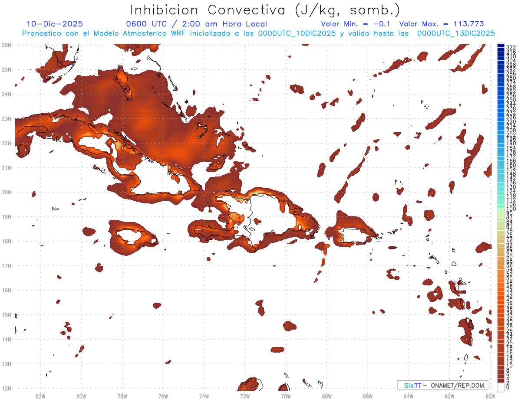Click the '0' color scale value

tap(508, 387)
